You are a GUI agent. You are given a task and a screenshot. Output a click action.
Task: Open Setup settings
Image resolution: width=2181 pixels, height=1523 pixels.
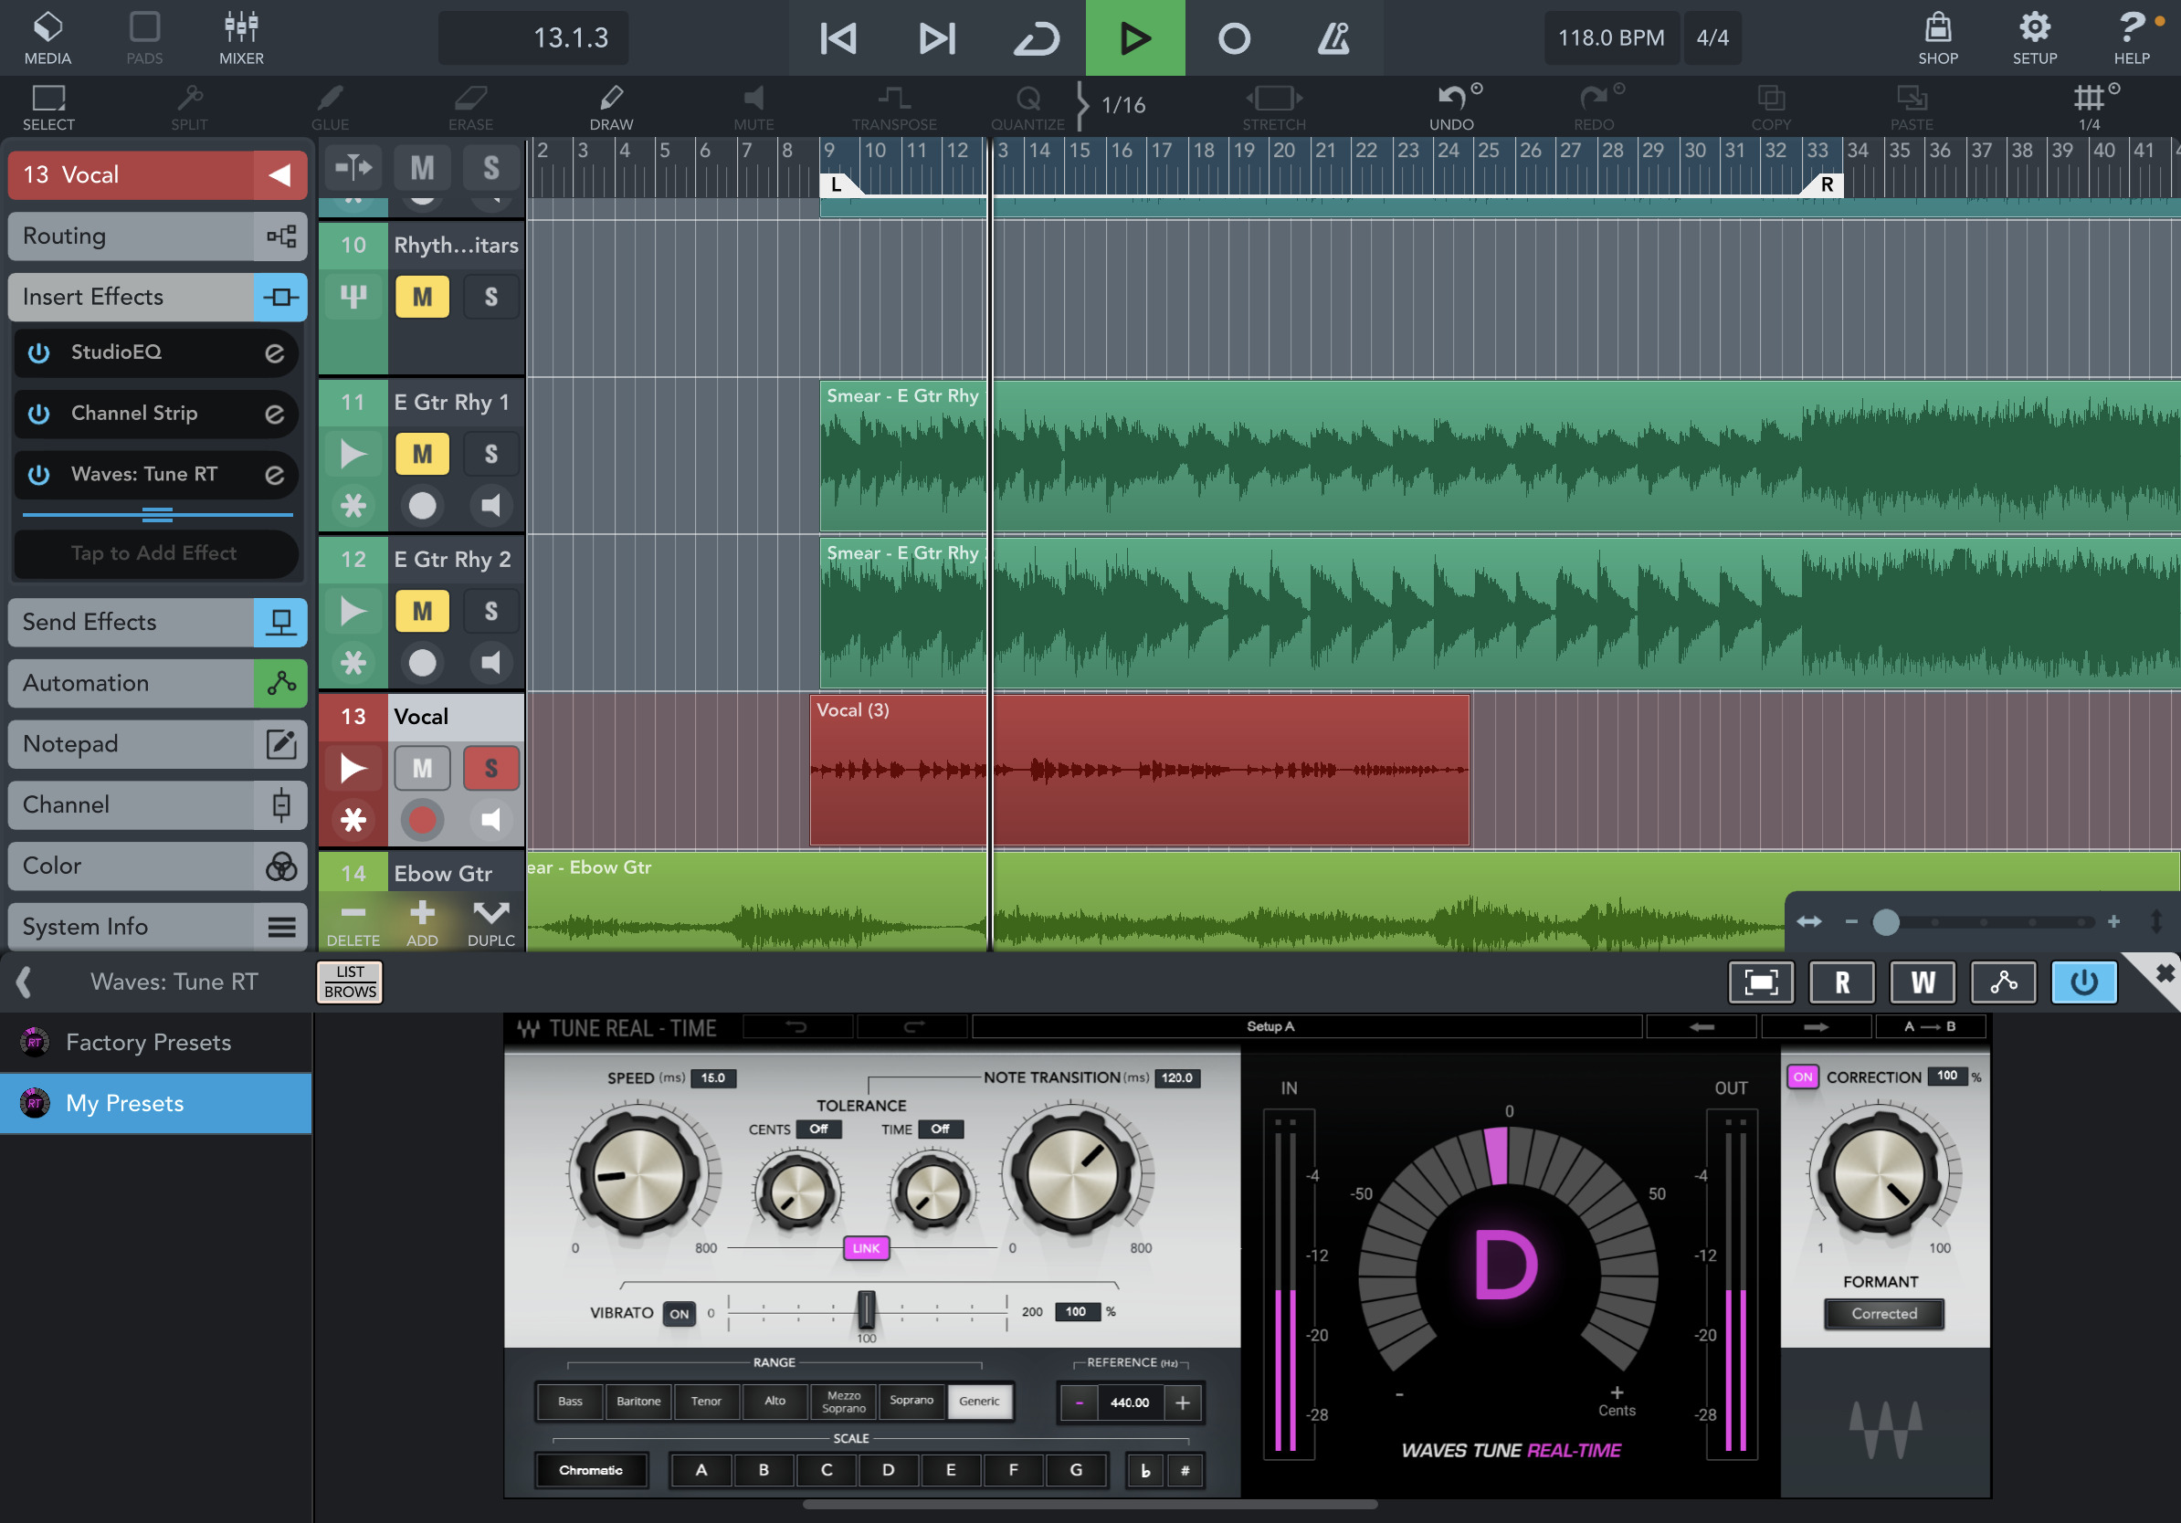pyautogui.click(x=2035, y=38)
